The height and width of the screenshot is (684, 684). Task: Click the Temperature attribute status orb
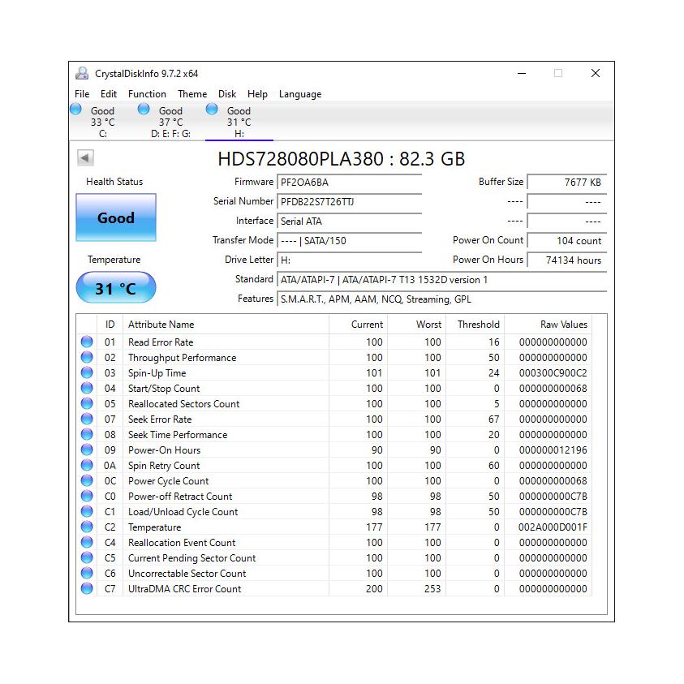[x=87, y=527]
